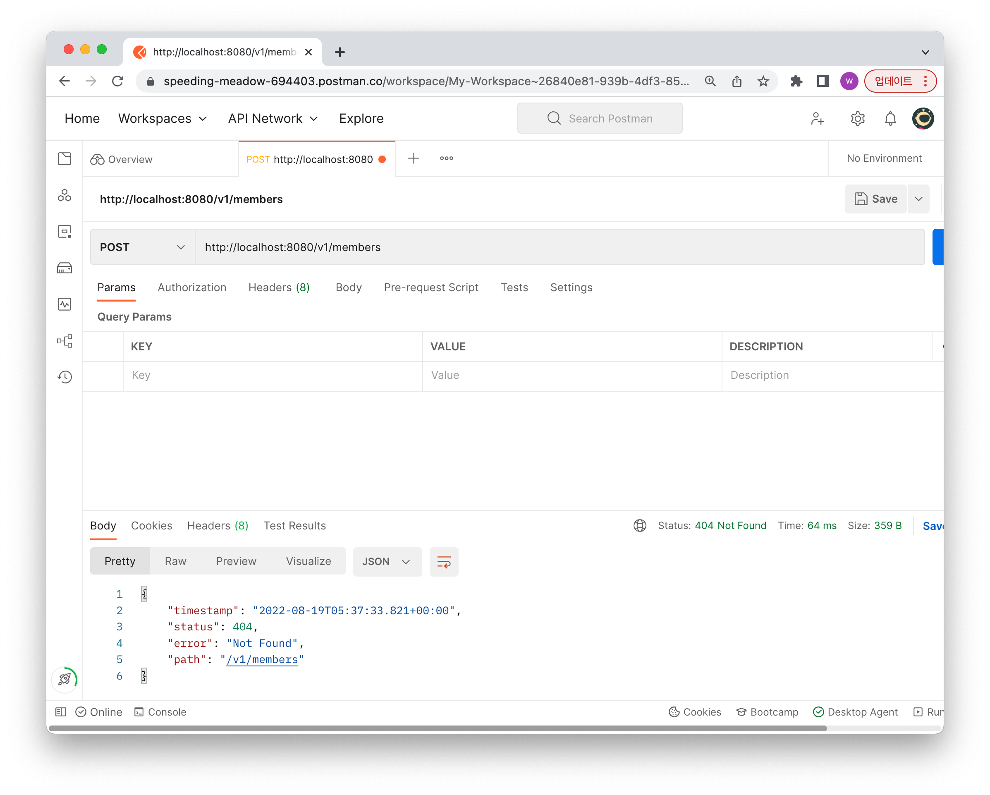Open the APIs sidebar icon

pos(64,195)
